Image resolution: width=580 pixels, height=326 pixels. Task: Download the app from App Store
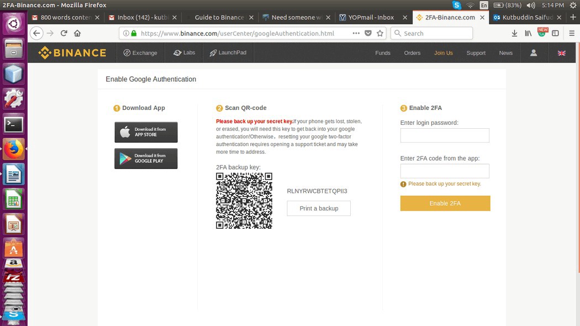[146, 132]
